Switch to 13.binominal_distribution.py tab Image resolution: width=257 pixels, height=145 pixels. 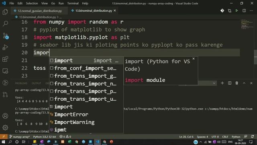coord(94,11)
